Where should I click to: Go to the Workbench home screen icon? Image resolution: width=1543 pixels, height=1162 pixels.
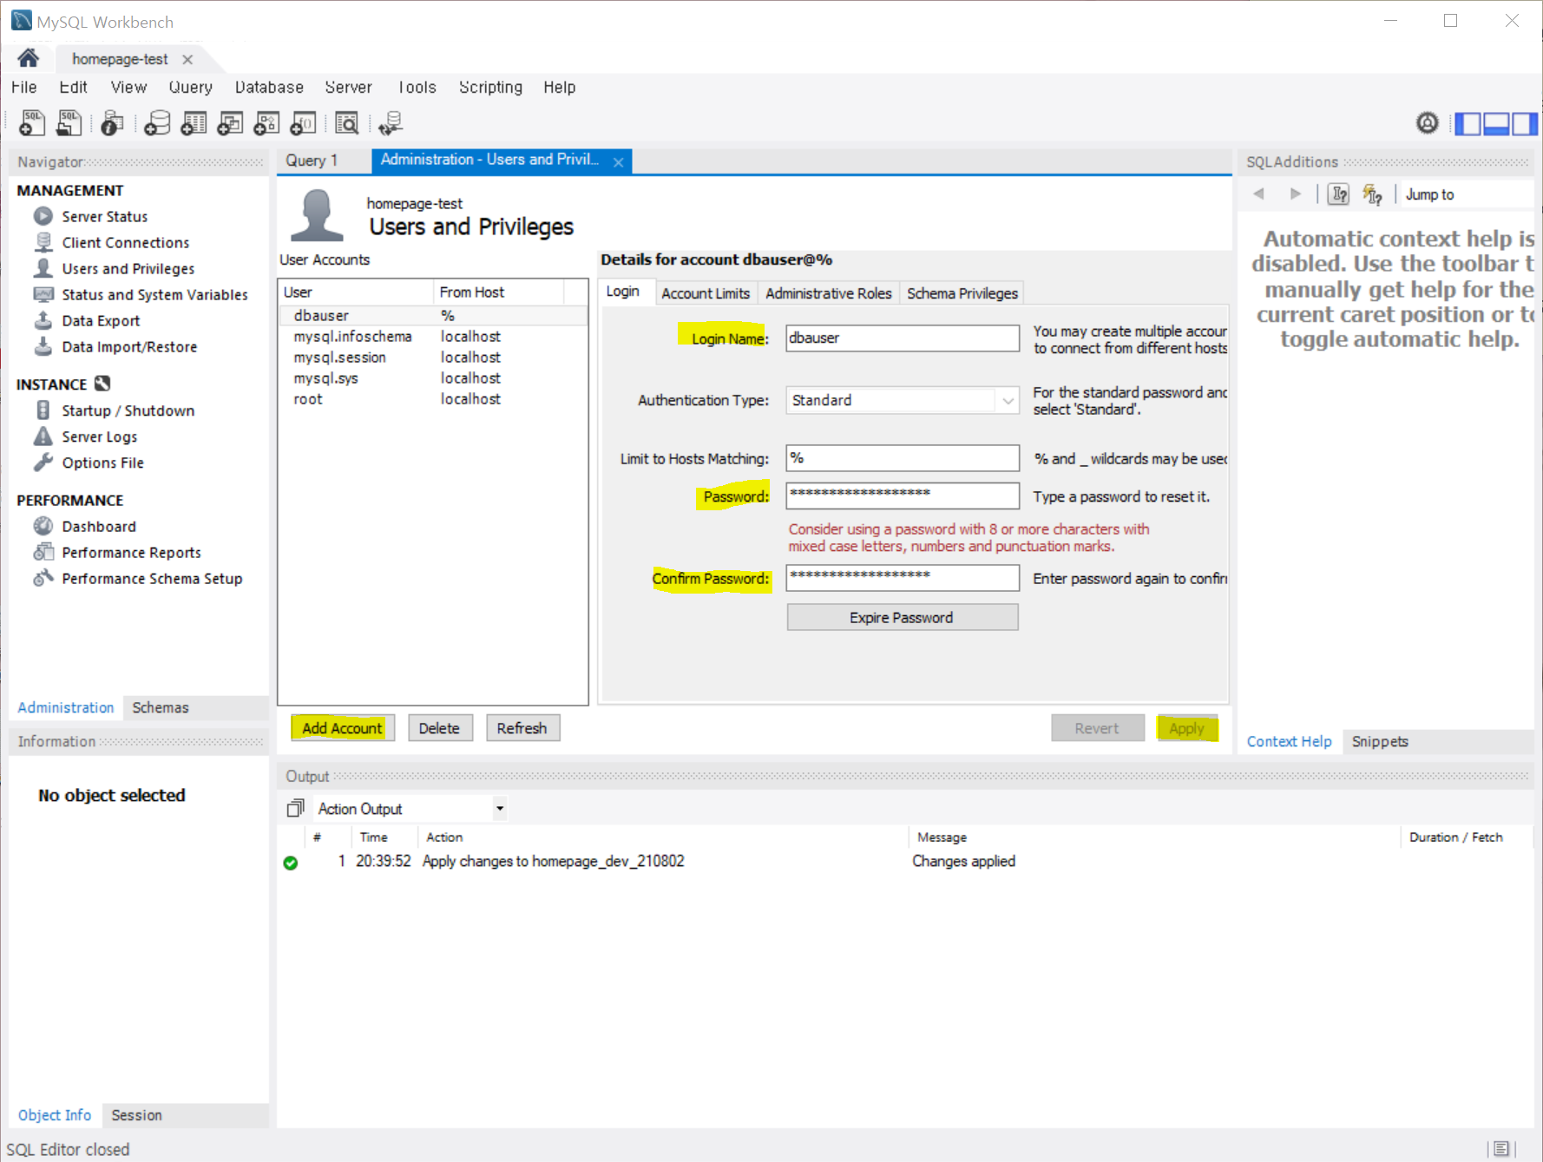pos(28,58)
